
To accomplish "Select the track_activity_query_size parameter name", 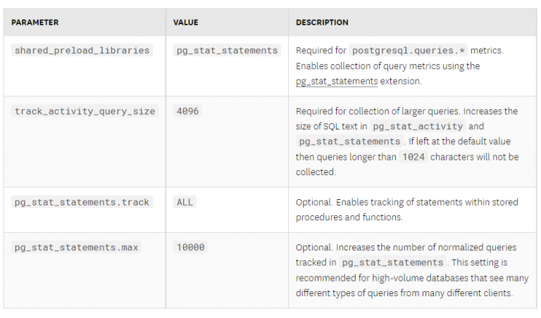I will coord(85,111).
